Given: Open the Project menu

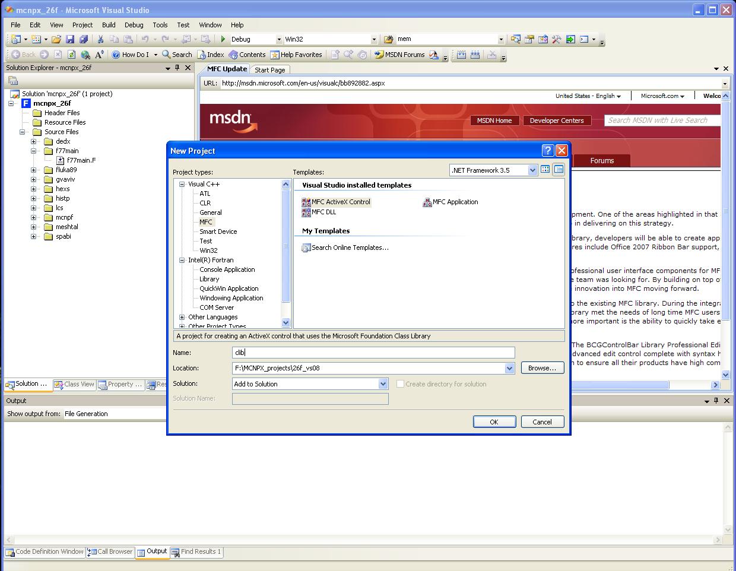Looking at the screenshot, I should [x=83, y=25].
